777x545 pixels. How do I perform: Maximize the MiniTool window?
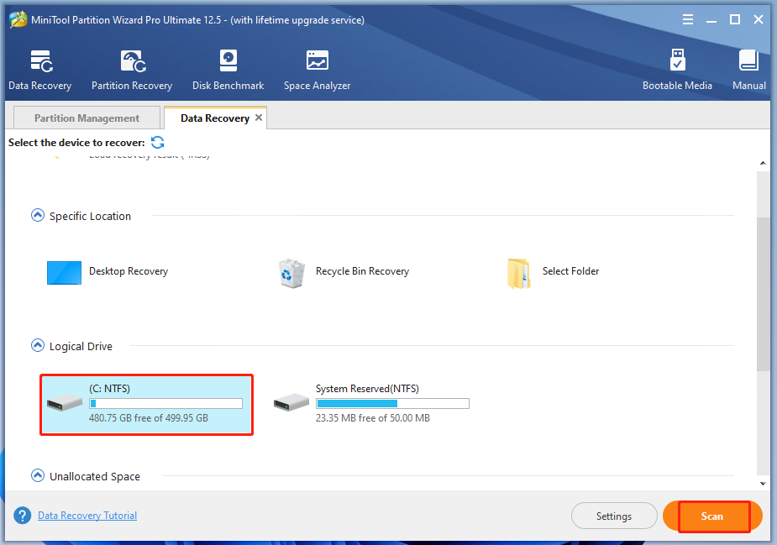click(x=735, y=20)
